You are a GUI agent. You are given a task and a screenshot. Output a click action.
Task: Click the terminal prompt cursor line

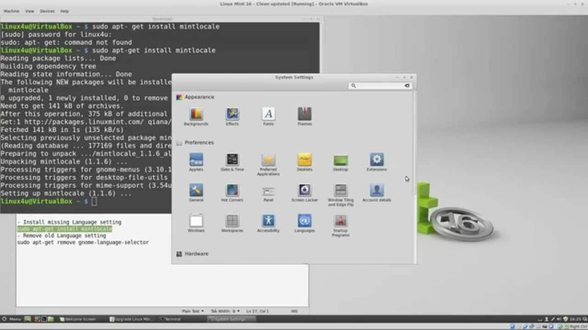click(48, 201)
